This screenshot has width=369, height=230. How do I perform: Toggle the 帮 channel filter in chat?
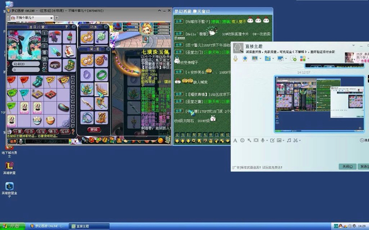[x=194, y=135]
